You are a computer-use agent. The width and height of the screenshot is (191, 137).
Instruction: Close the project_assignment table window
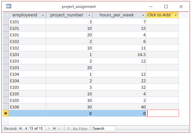181,7
